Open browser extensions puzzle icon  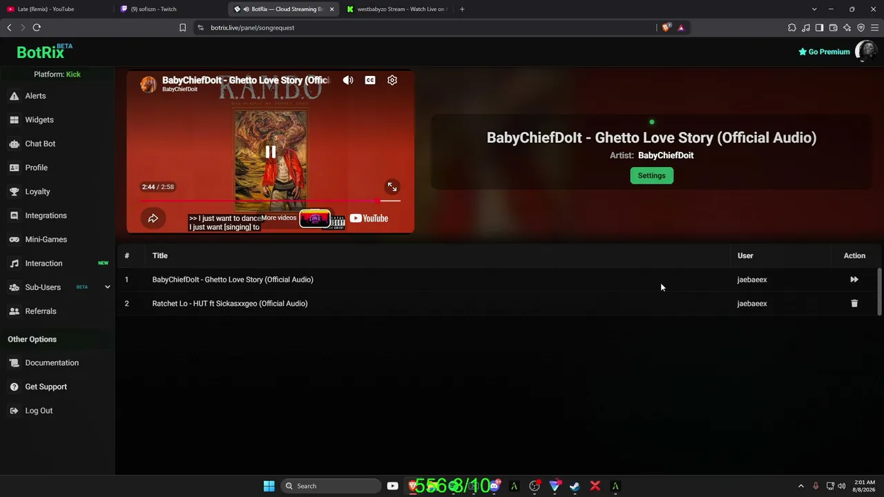tap(792, 28)
